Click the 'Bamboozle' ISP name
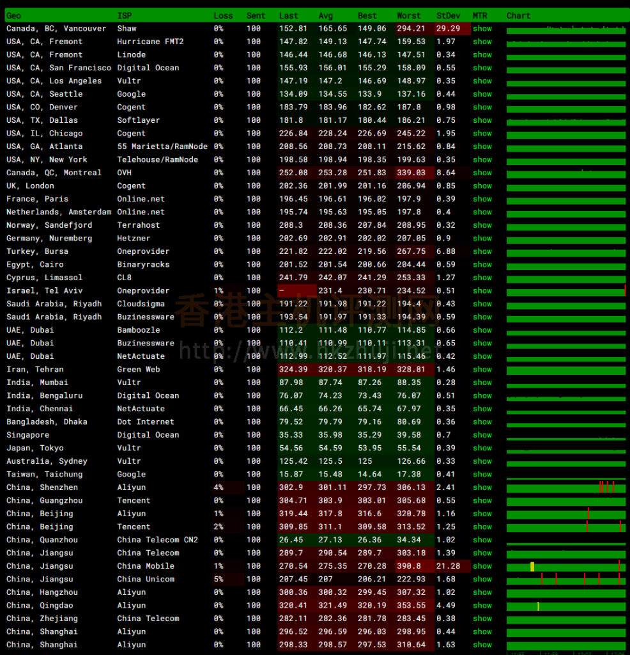Viewport: 630px width, 655px height. (139, 330)
